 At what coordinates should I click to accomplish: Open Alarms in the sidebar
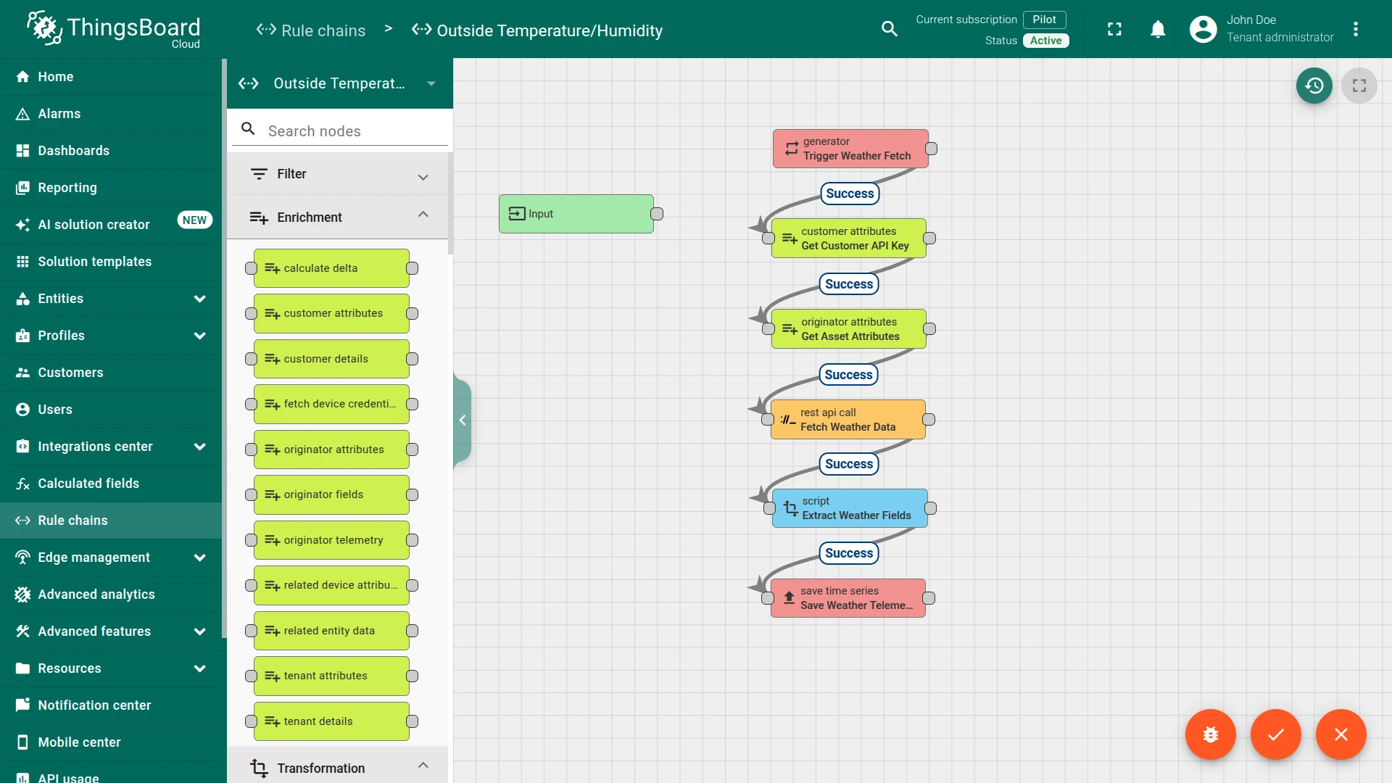point(111,114)
